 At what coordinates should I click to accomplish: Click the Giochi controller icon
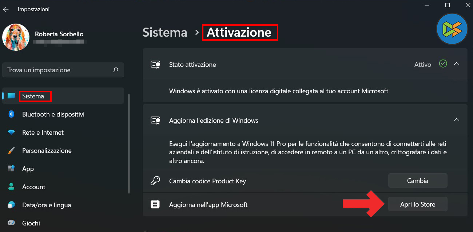pos(11,223)
